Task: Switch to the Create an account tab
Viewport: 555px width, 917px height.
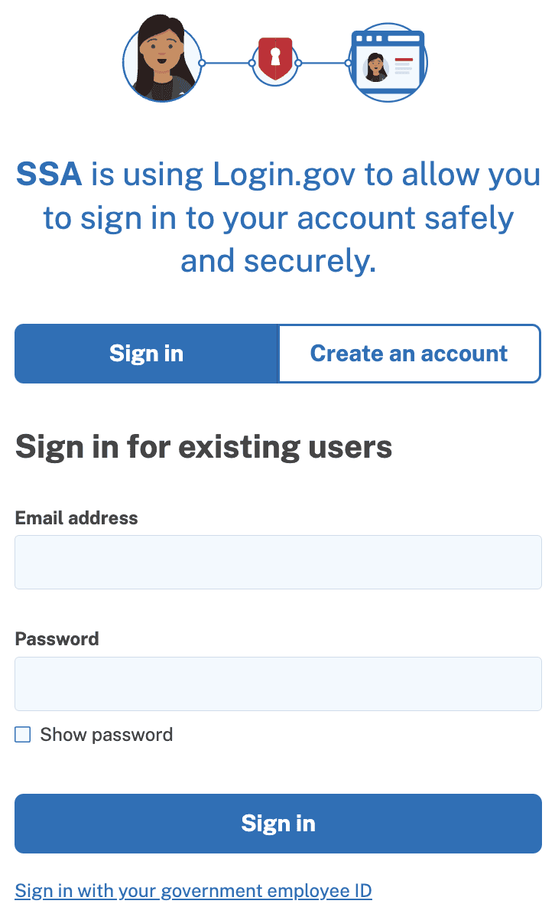Action: (x=409, y=353)
